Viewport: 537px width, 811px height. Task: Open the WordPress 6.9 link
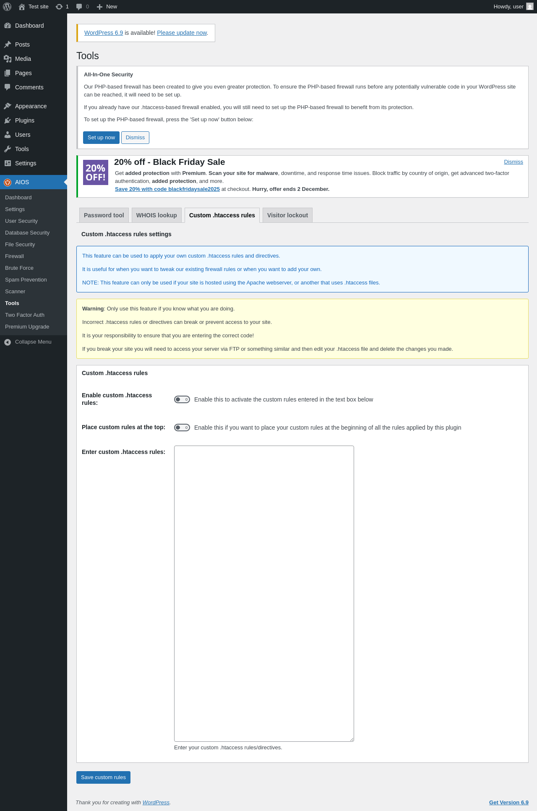coord(104,33)
